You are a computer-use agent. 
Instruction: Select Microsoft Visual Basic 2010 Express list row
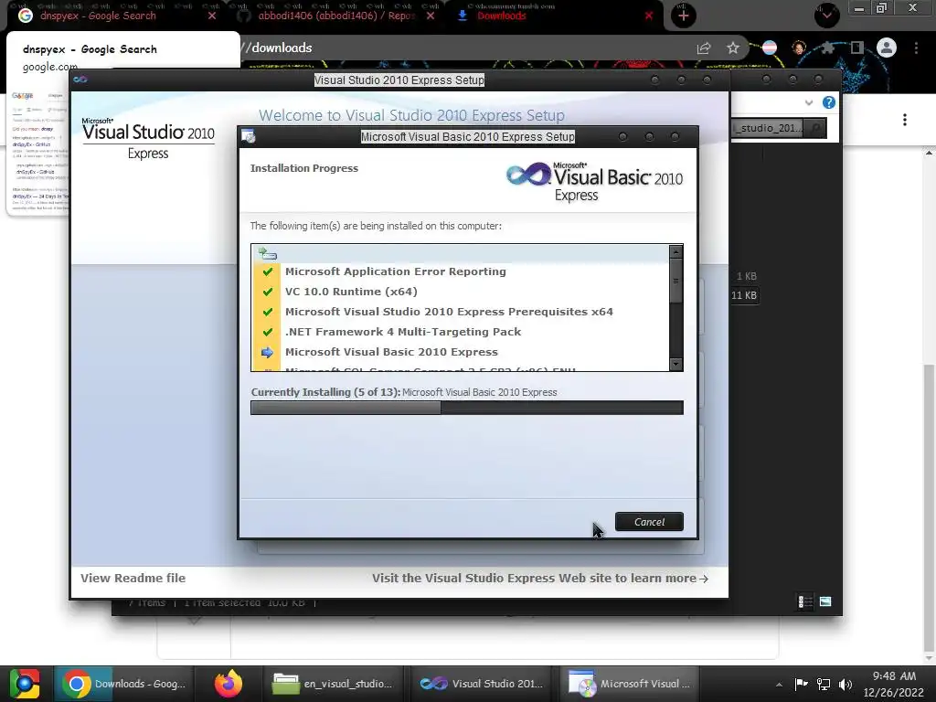click(x=461, y=352)
